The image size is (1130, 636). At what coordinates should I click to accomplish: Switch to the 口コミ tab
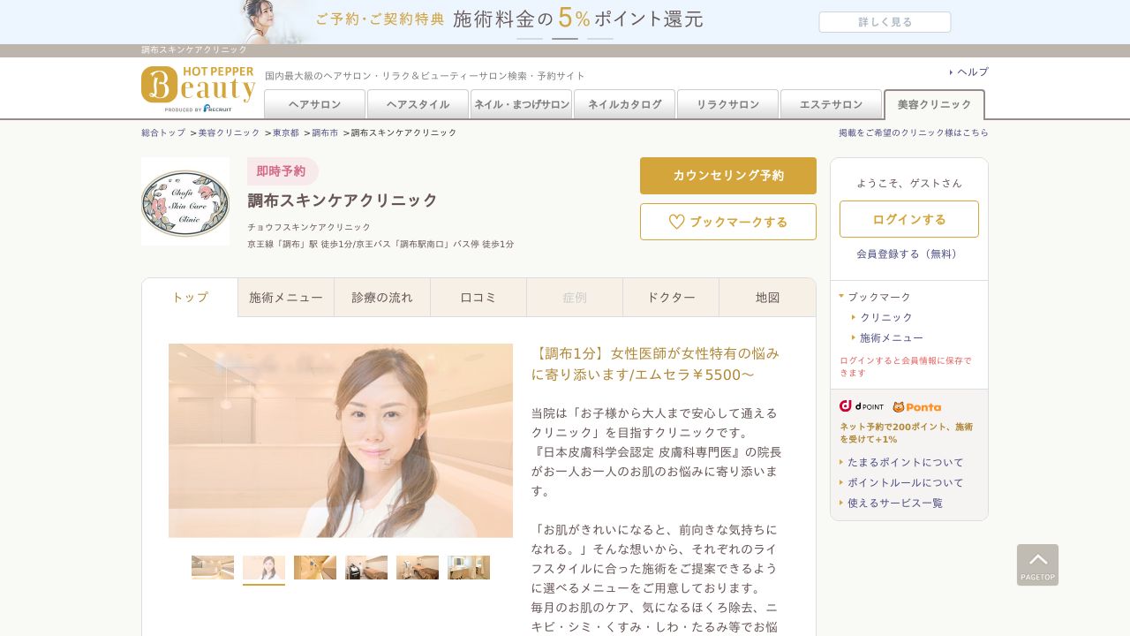pos(478,298)
